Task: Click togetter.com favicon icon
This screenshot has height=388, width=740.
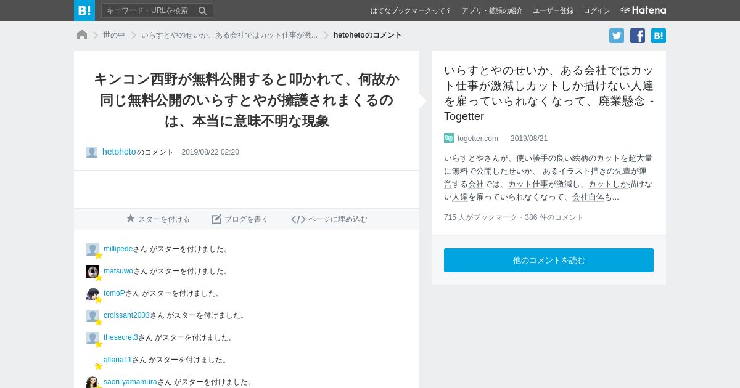Action: 449,138
